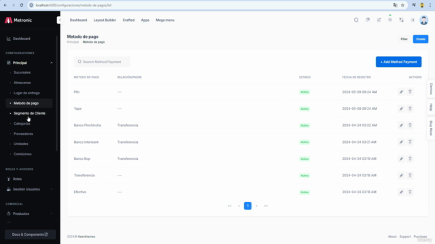Go to Lugar de entrega
This screenshot has height=244, width=435.
(x=27, y=93)
